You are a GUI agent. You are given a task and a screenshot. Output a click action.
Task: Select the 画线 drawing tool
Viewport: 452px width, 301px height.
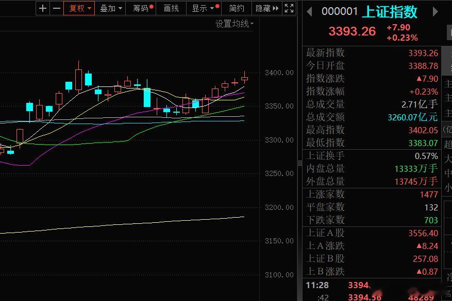[x=171, y=8]
